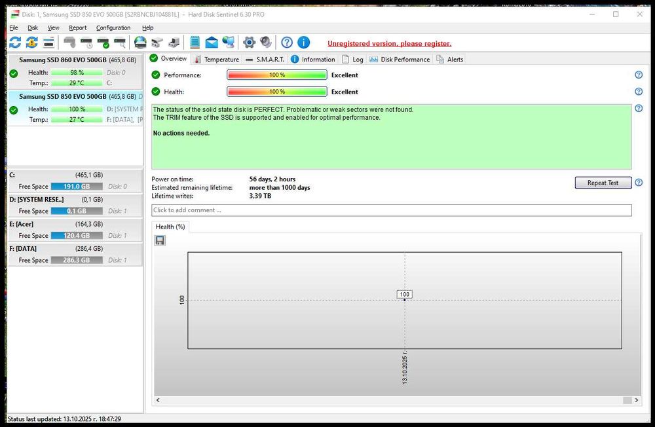
Task: Click the Lifetime writes 3,39 TB value
Action: tap(260, 196)
